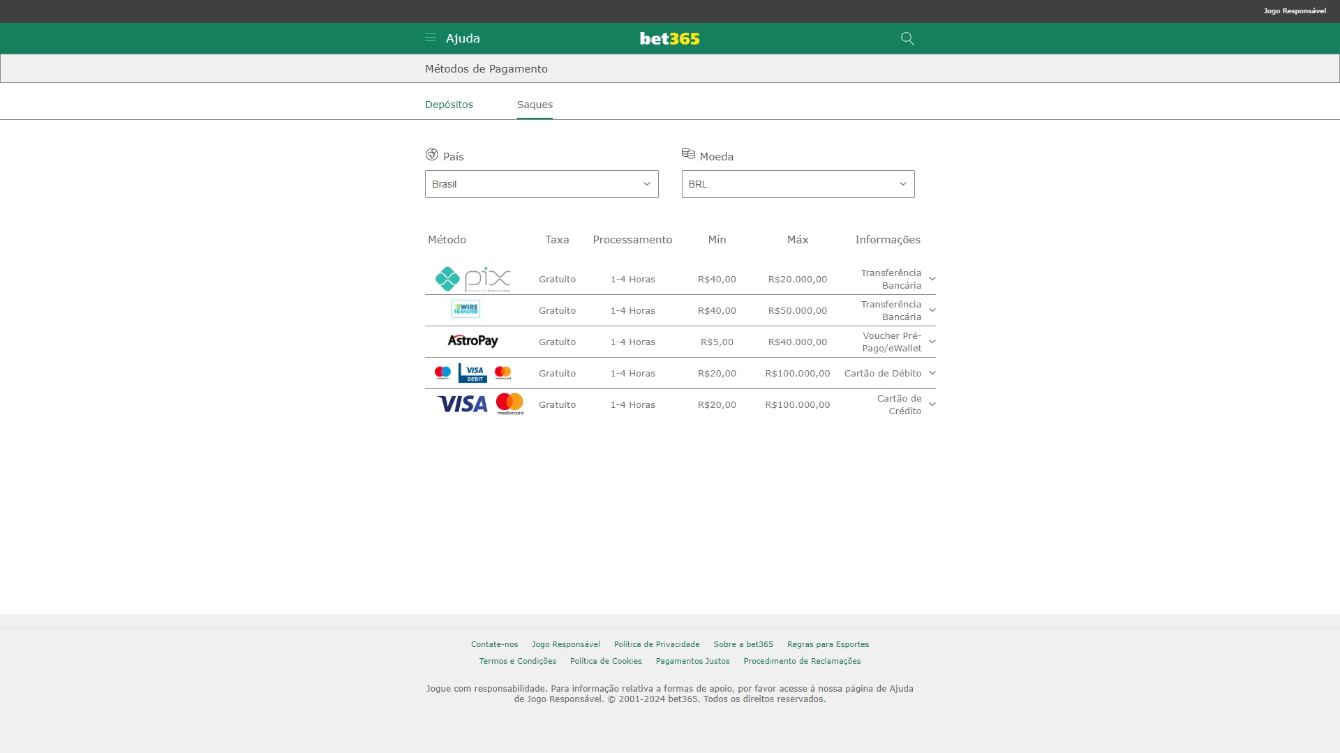1340x753 pixels.
Task: Click the Processamento column header
Action: click(x=632, y=240)
